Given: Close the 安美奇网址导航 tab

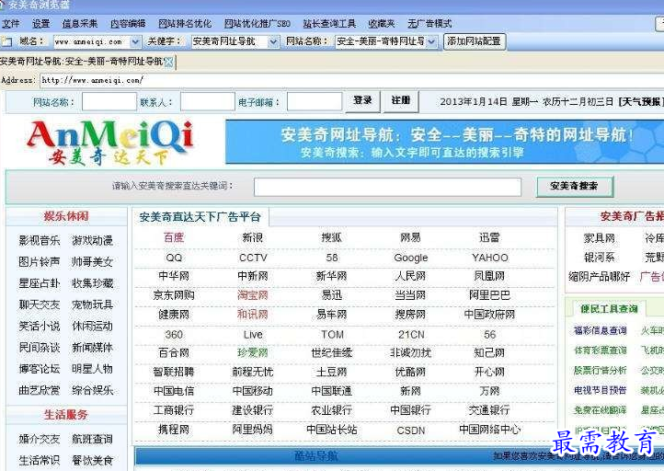Looking at the screenshot, I should (168, 63).
